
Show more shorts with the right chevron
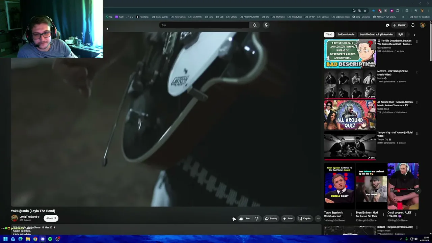click(x=418, y=191)
